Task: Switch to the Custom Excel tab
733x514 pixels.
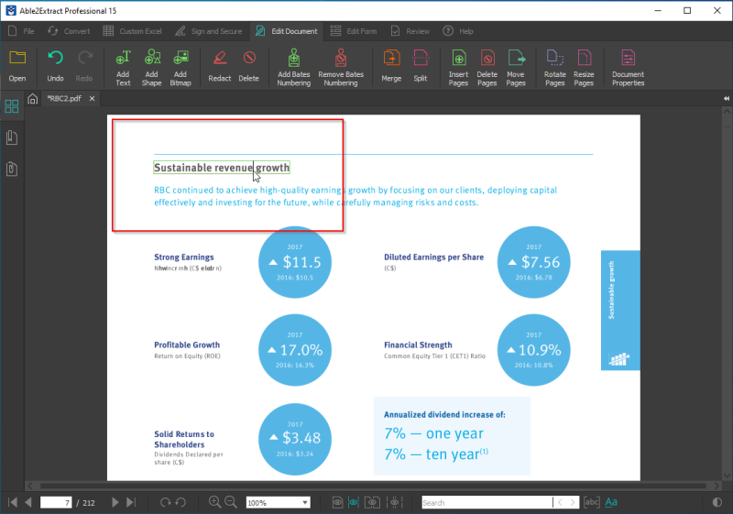Action: [x=133, y=31]
